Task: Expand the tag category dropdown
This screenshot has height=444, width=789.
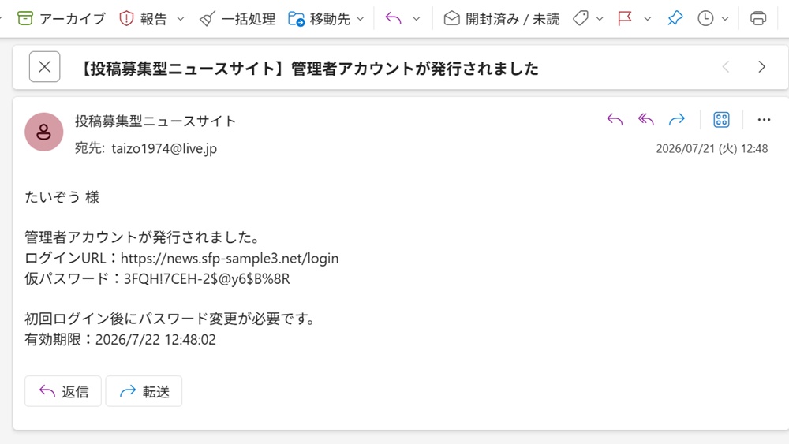Action: [600, 19]
